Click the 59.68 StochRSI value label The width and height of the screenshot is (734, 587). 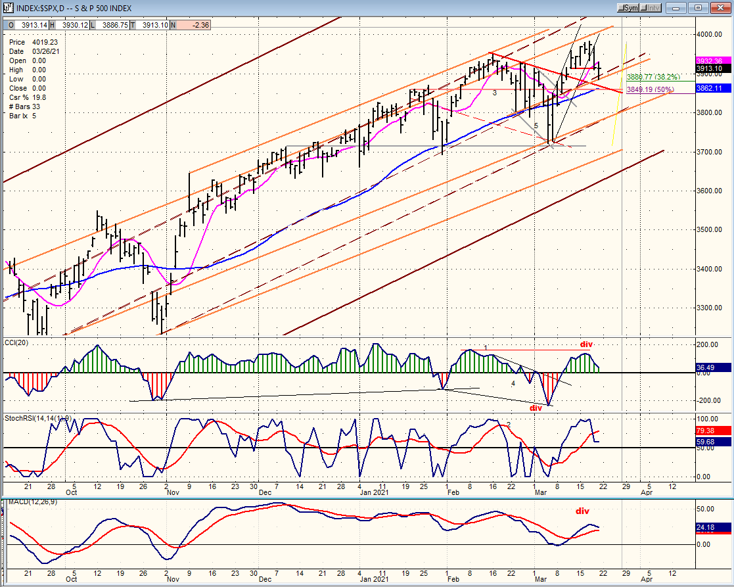click(x=712, y=442)
